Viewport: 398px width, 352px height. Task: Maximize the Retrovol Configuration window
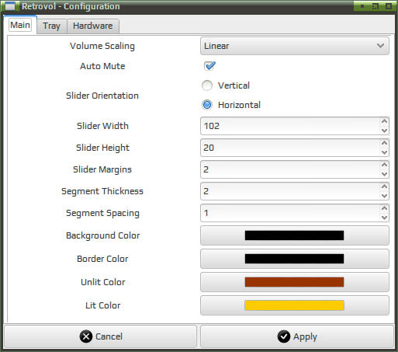(x=376, y=6)
